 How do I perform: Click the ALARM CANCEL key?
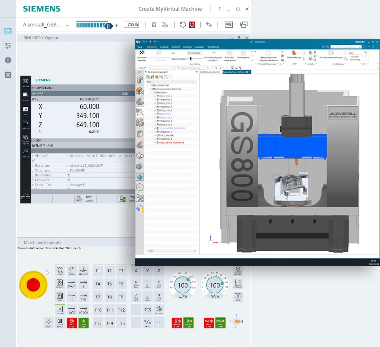tap(238, 271)
